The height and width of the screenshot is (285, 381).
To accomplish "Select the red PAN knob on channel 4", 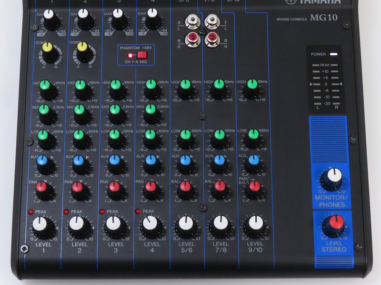I will [150, 189].
